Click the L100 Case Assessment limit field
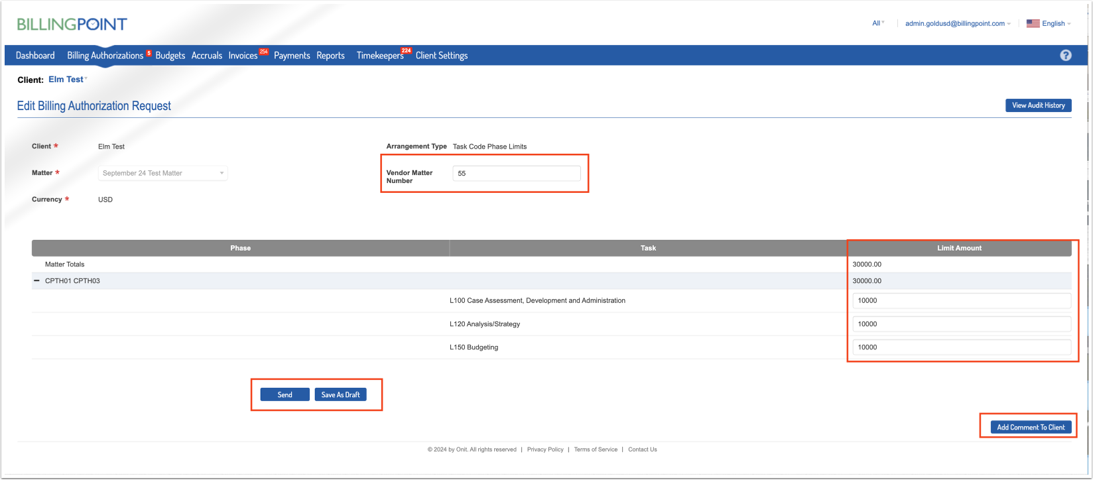Screen dimensions: 1093x480 [x=962, y=301]
